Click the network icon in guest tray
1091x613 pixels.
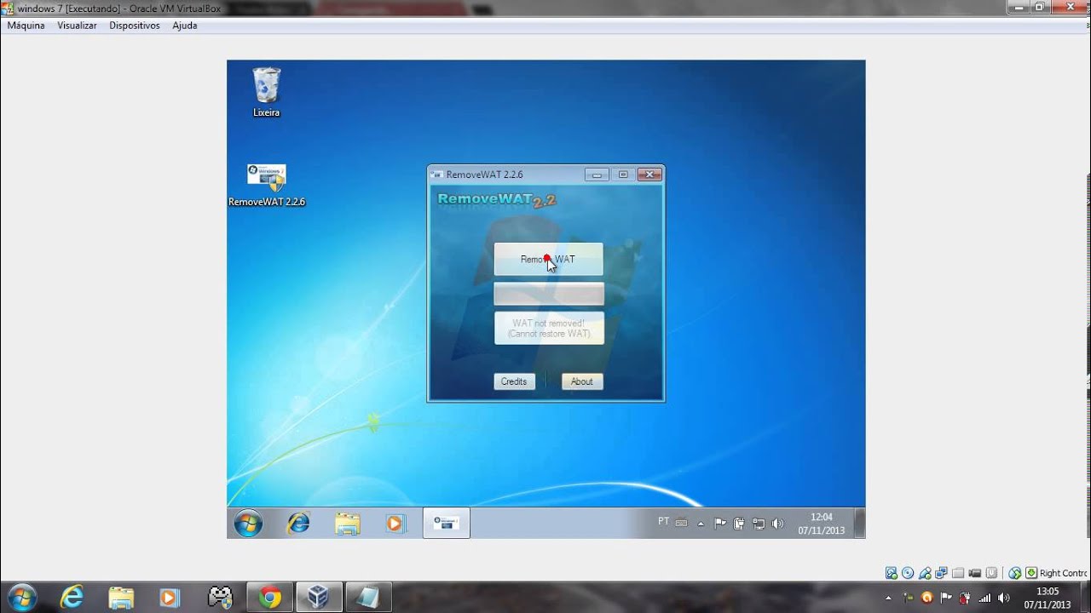pos(759,524)
